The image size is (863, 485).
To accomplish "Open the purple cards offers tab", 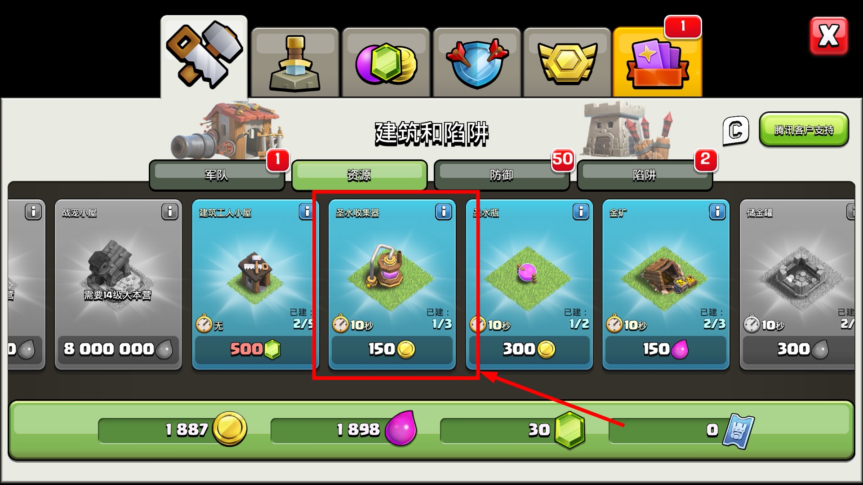I will tap(658, 62).
